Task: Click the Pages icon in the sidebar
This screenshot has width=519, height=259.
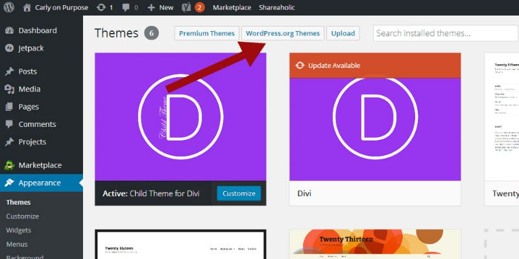Action: (x=9, y=107)
